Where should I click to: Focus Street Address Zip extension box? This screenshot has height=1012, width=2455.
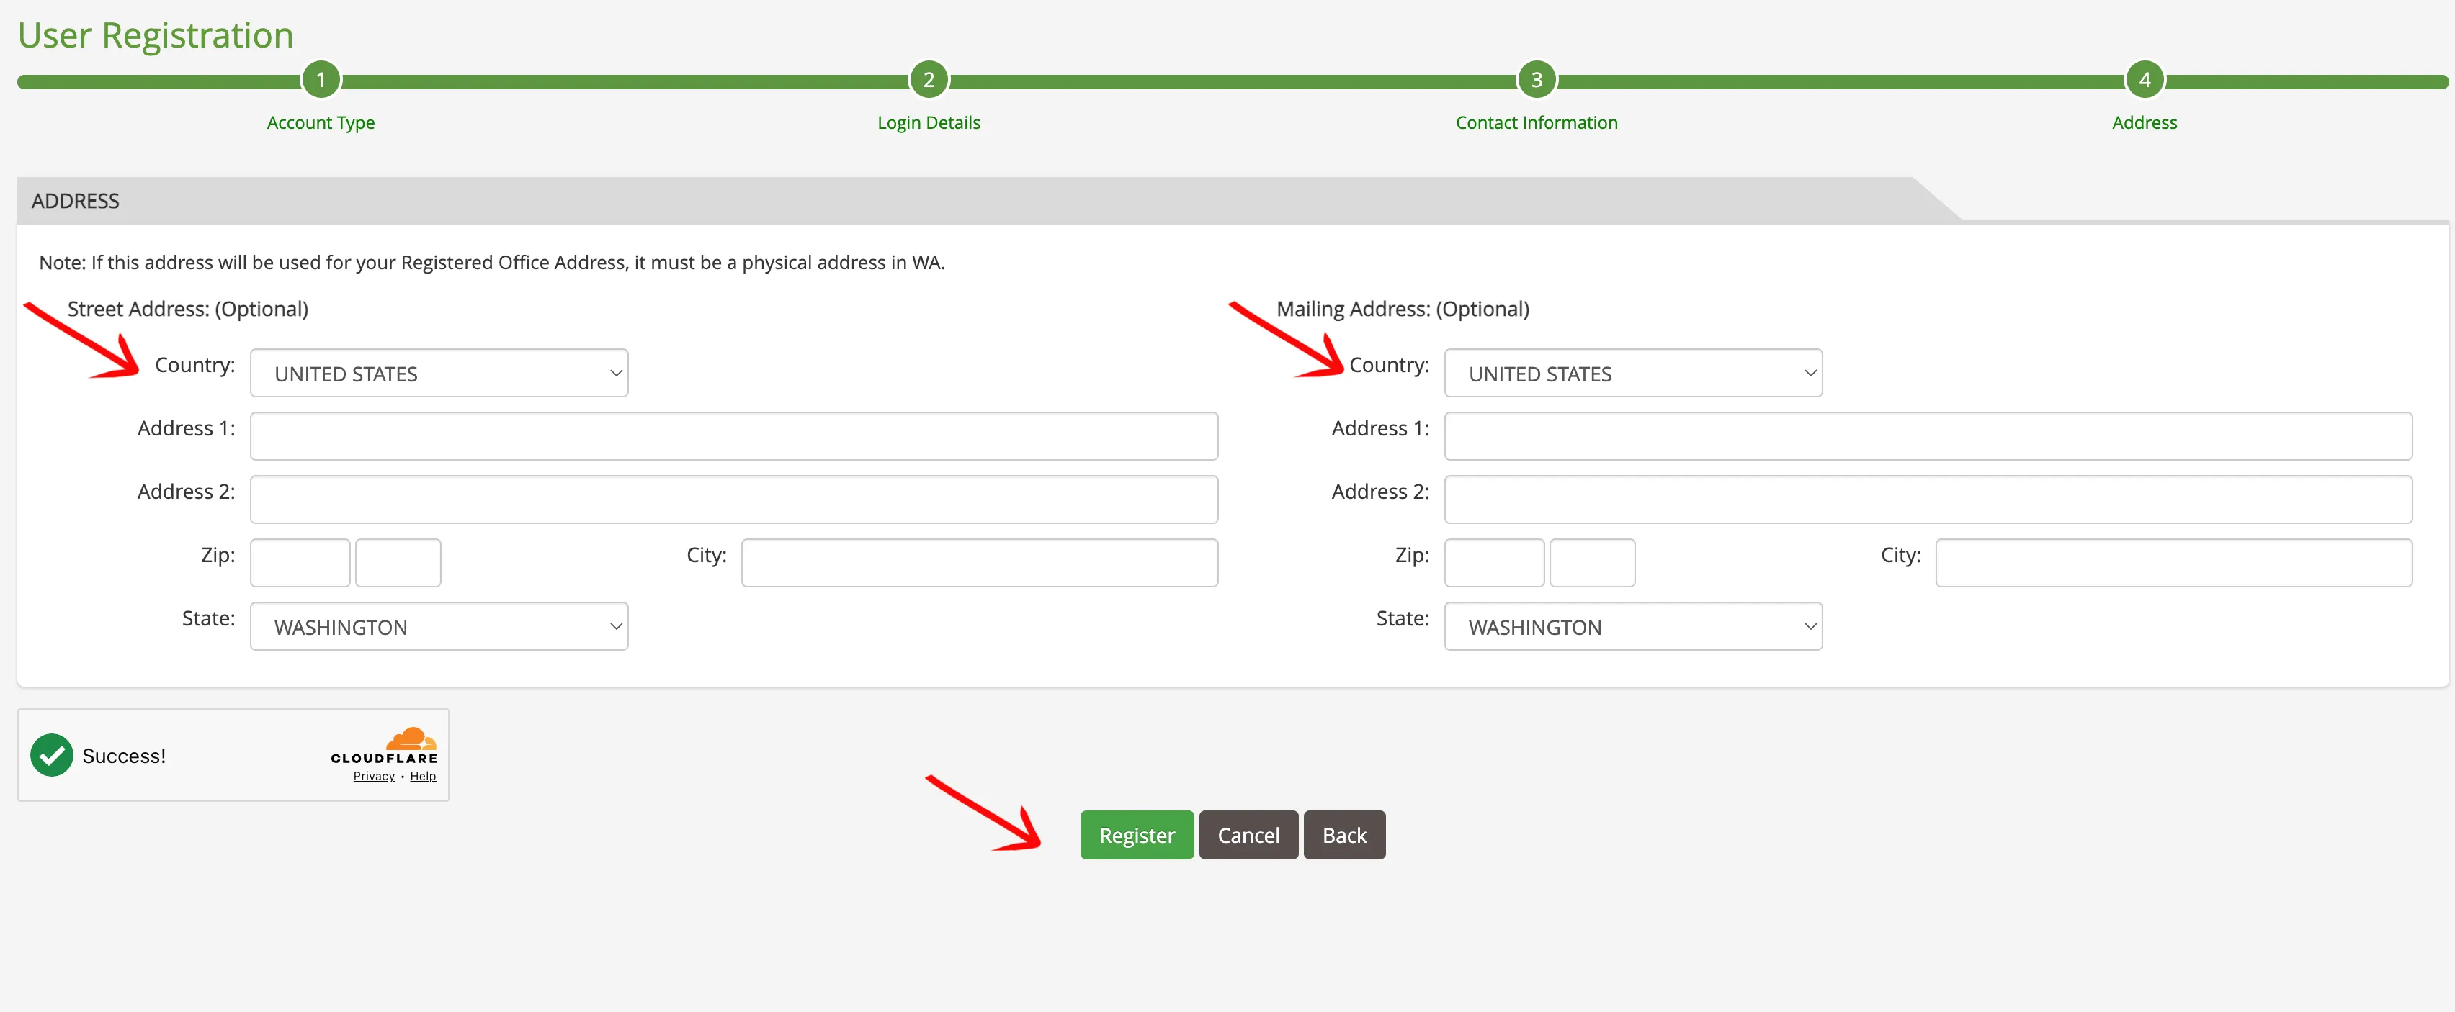(x=398, y=563)
